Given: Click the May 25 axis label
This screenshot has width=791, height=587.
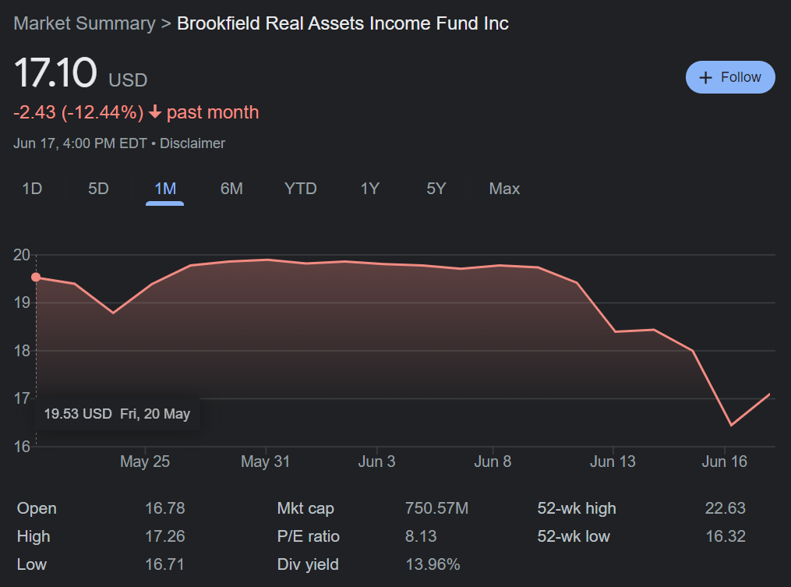Looking at the screenshot, I should pyautogui.click(x=145, y=461).
